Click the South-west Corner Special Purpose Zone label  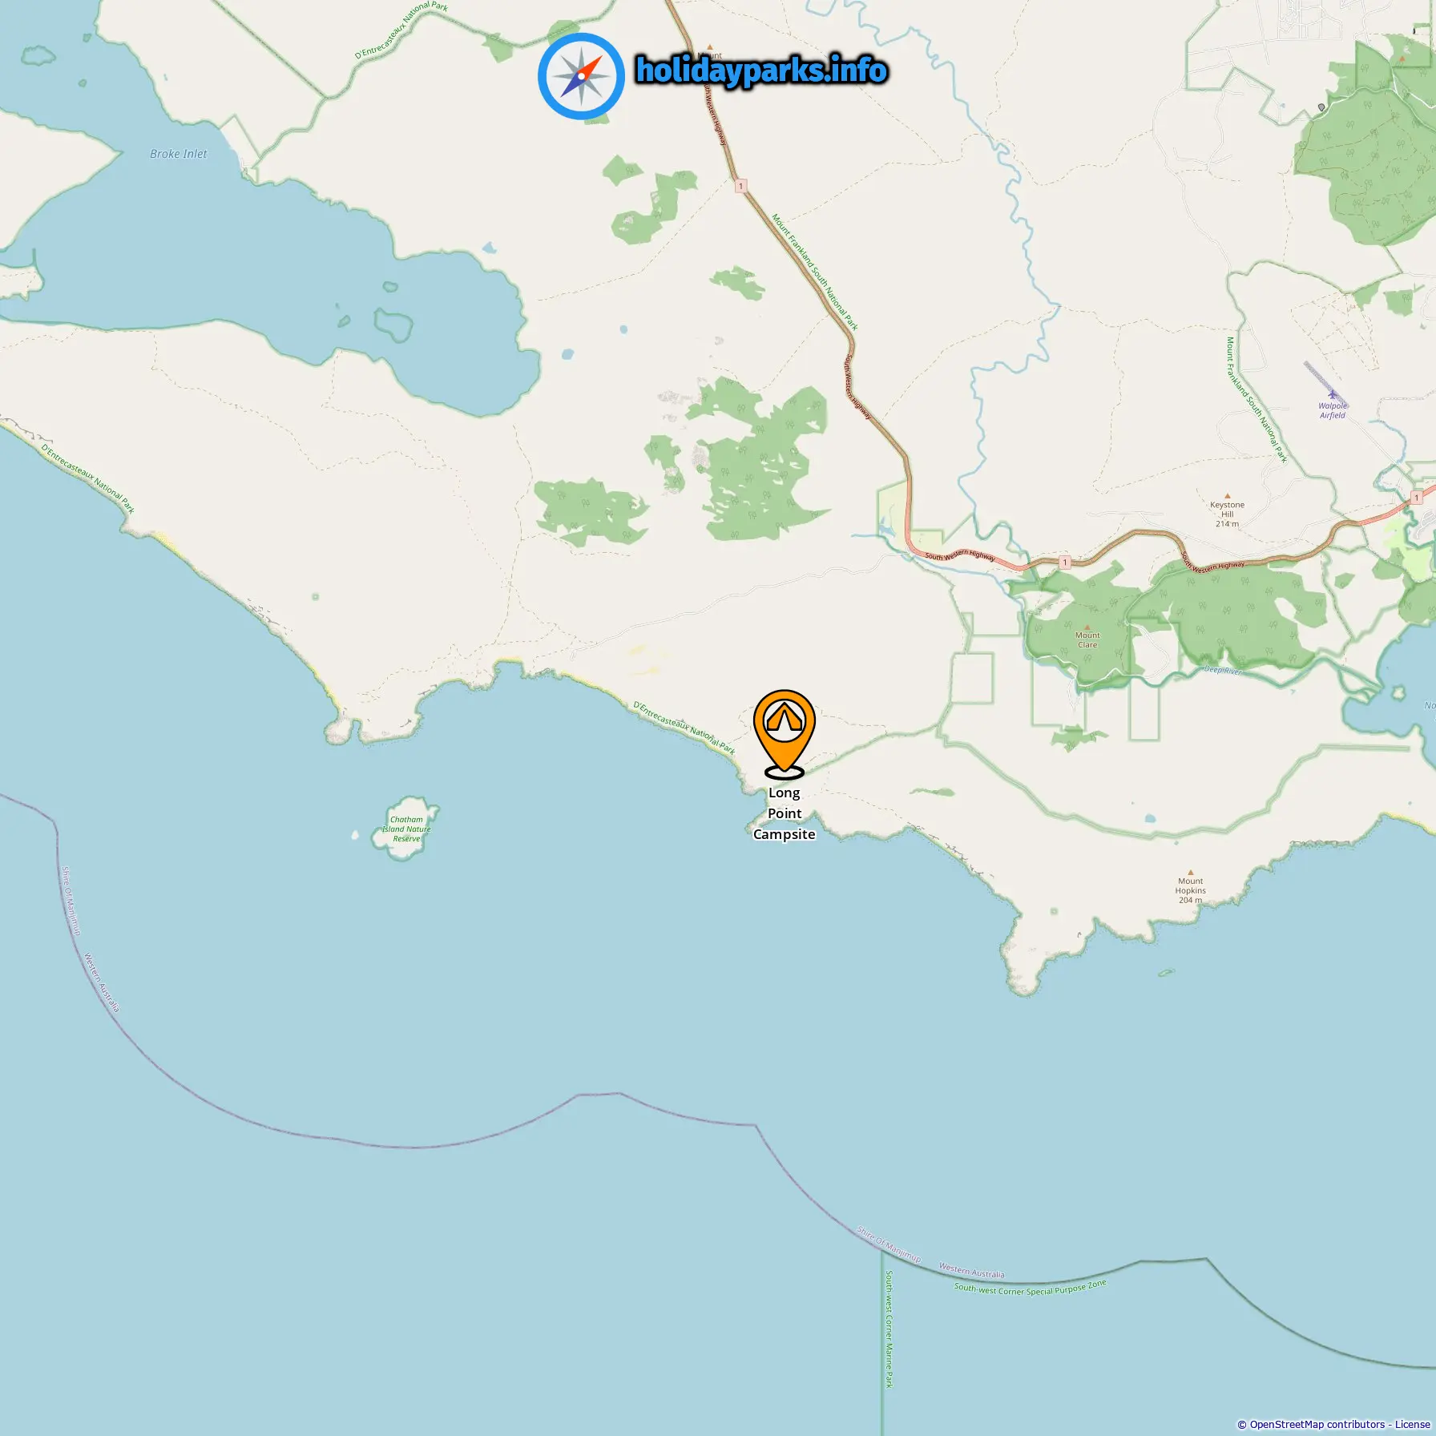point(1031,1287)
